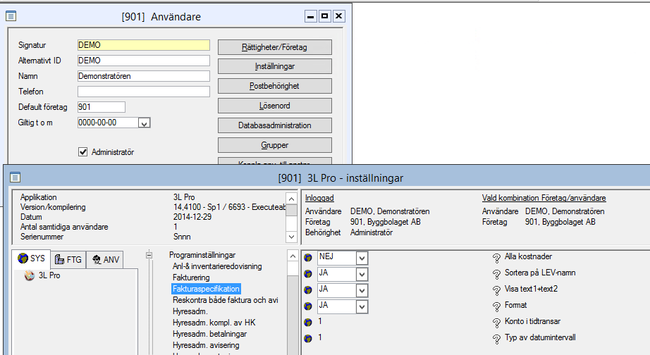Click globe icon on Sortera på LEV-namn row

(x=307, y=273)
